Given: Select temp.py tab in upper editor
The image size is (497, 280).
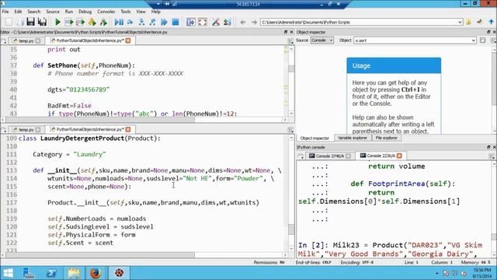Looking at the screenshot, I should pyautogui.click(x=26, y=40).
